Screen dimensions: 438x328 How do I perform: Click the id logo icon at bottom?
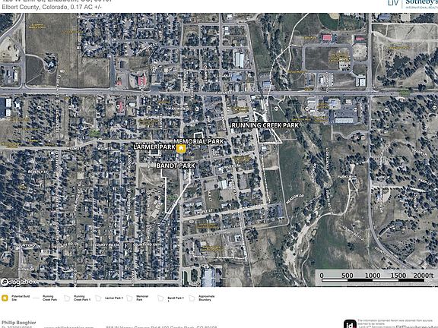tap(350, 324)
